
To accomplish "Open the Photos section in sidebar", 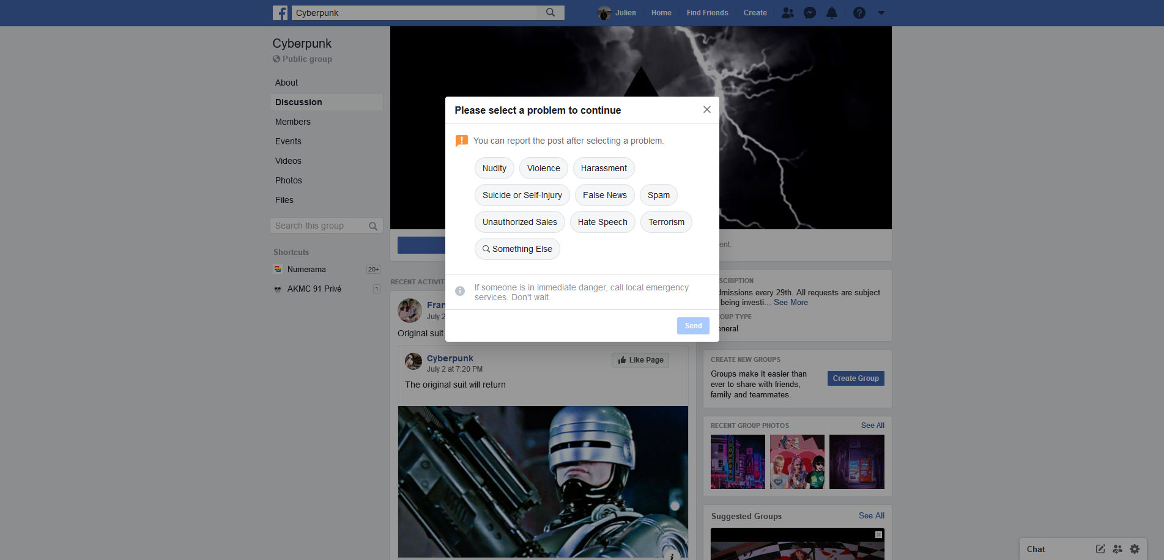I will coord(289,180).
